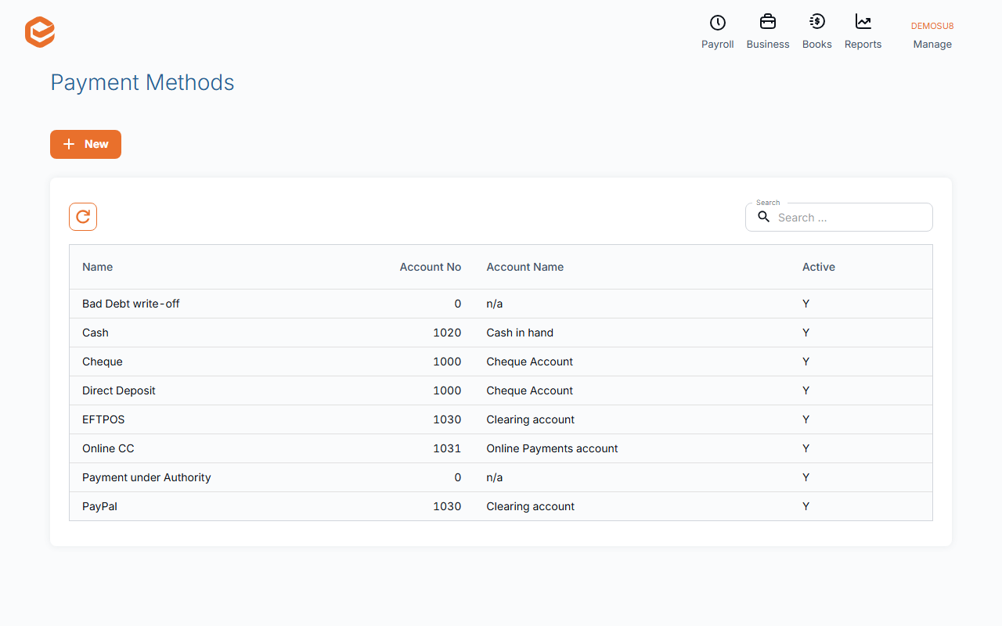Click the Online Payments account cell
The height and width of the screenshot is (626, 1002).
(553, 448)
